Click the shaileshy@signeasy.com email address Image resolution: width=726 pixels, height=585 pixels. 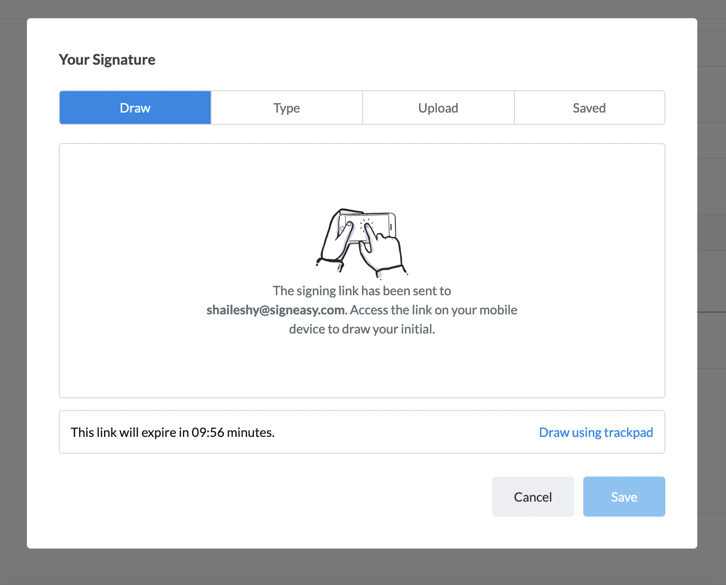[277, 310]
